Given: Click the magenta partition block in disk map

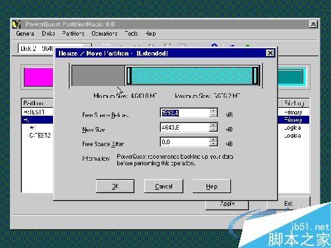Looking at the screenshot, I should [x=38, y=77].
